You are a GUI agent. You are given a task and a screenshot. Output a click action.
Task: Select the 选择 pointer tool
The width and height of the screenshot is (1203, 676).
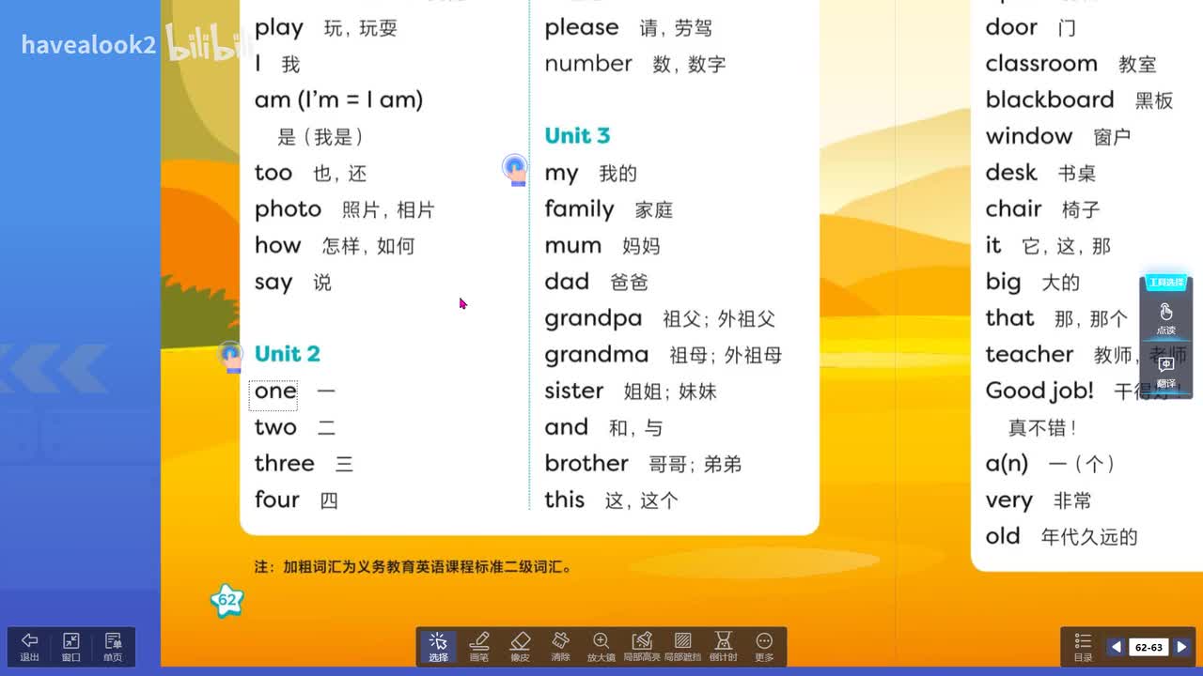click(x=438, y=647)
